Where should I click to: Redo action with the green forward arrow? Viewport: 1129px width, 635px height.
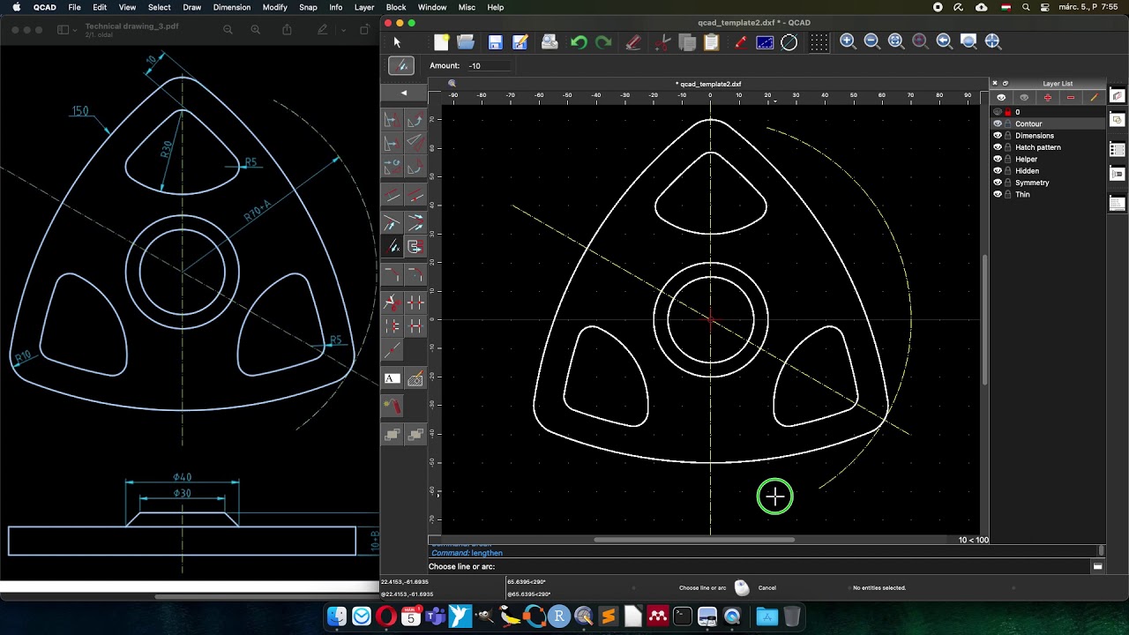[603, 41]
